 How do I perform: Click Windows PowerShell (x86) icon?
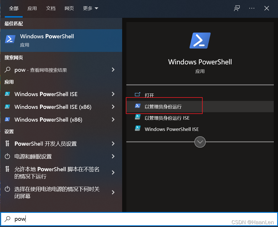[x=7, y=119]
